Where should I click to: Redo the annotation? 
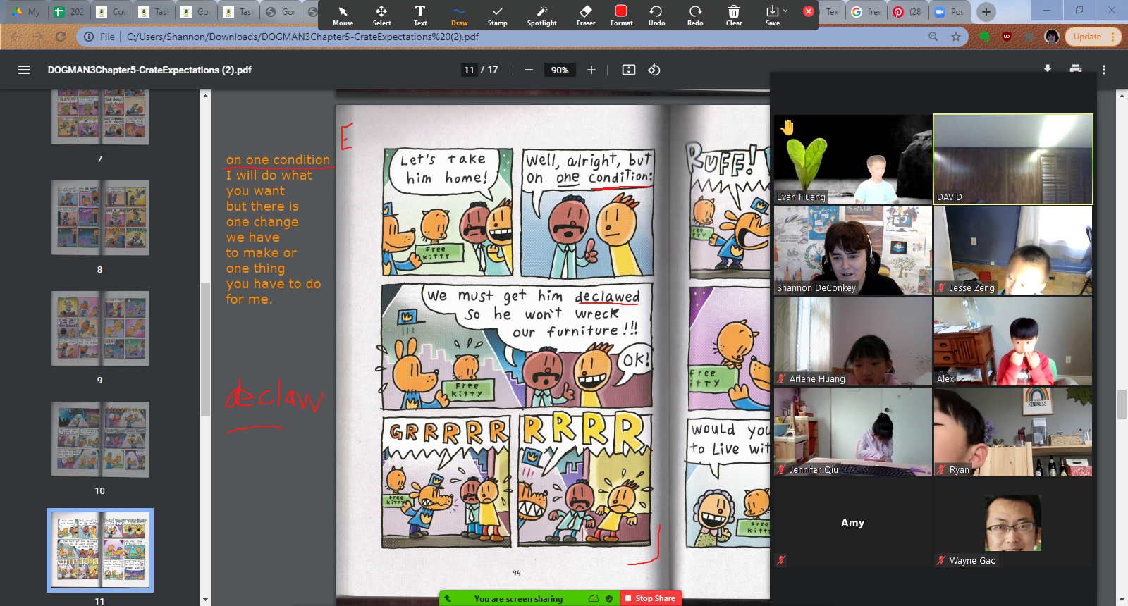point(695,15)
